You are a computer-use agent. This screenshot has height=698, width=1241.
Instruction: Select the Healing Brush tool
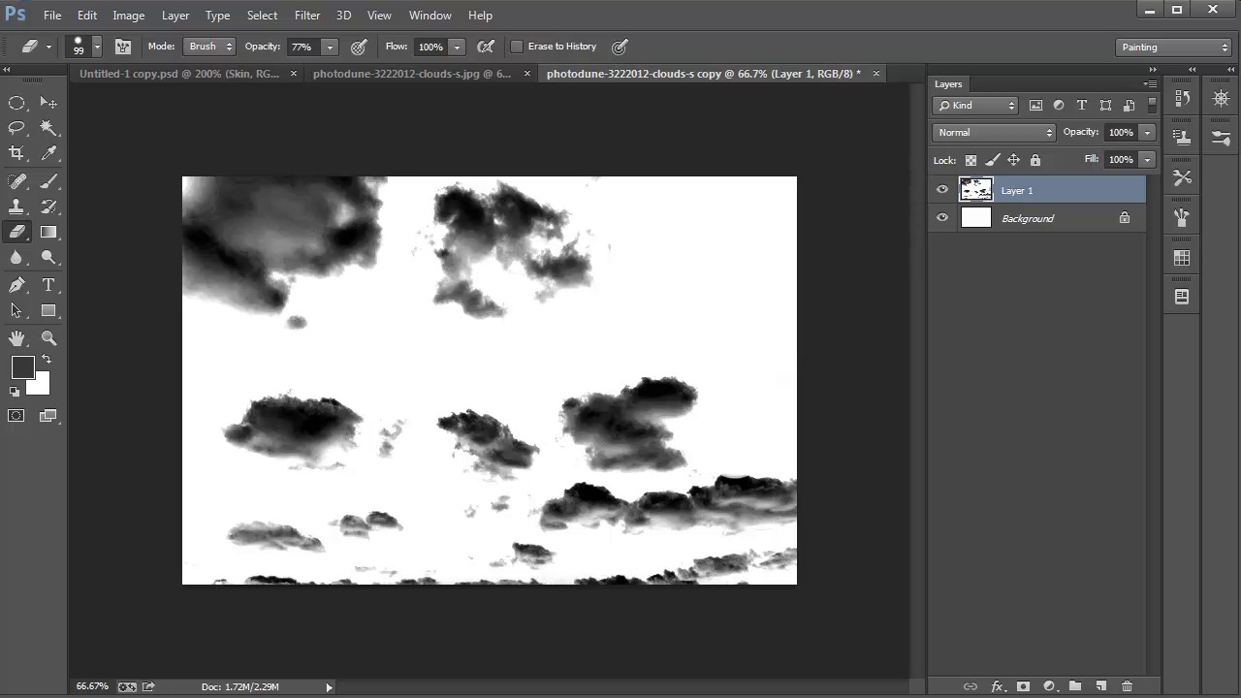pyautogui.click(x=16, y=181)
